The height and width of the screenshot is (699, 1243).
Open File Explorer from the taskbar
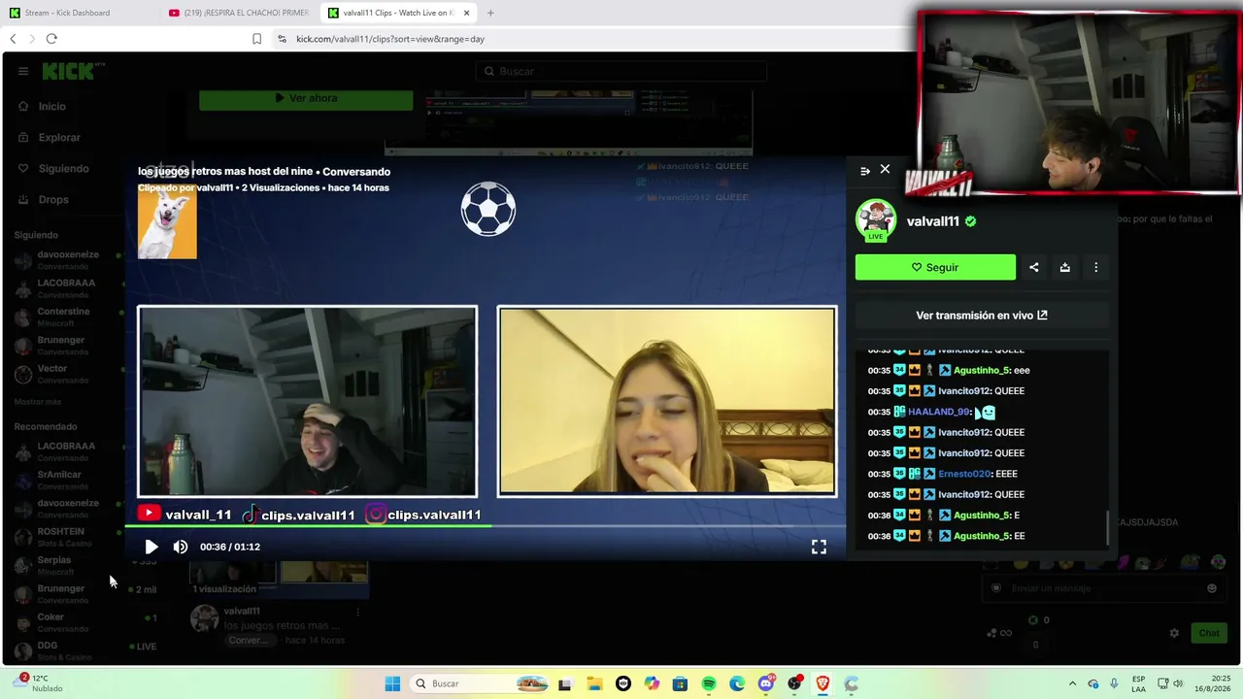click(594, 683)
